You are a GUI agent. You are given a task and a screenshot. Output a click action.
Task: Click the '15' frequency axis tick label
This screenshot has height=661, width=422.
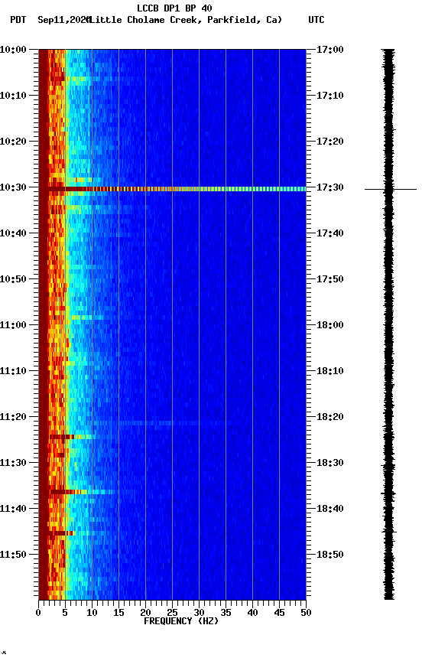(x=118, y=613)
